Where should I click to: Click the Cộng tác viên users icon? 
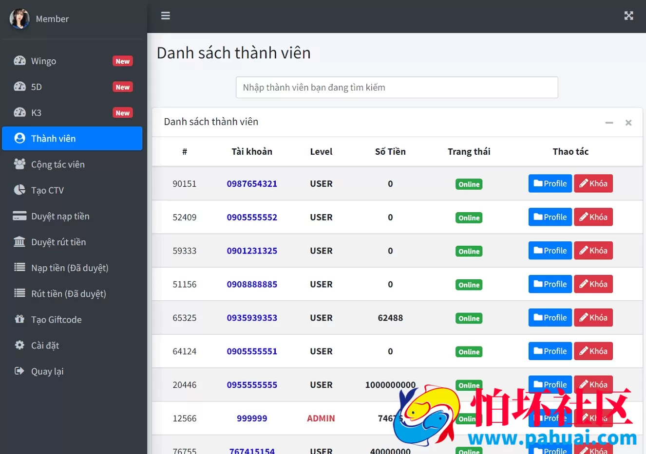point(19,164)
